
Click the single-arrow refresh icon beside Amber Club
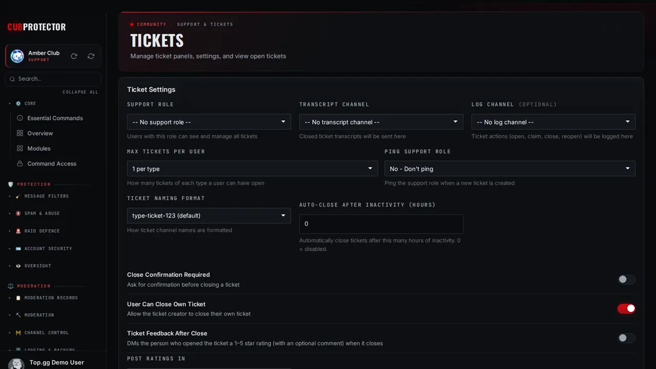(74, 56)
